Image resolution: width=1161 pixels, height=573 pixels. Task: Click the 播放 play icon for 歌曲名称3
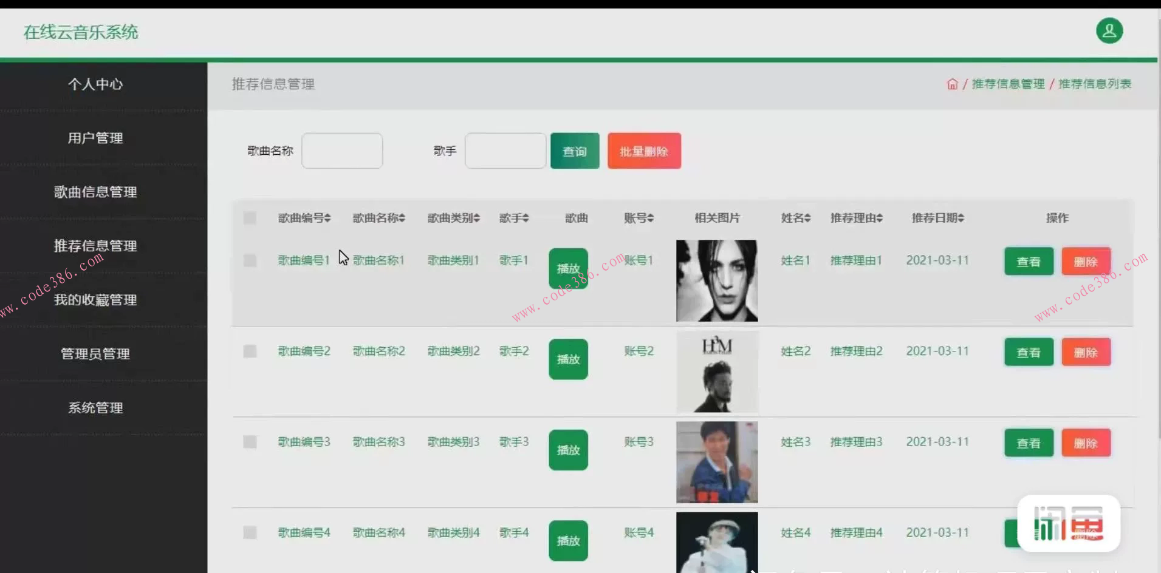[x=568, y=449]
